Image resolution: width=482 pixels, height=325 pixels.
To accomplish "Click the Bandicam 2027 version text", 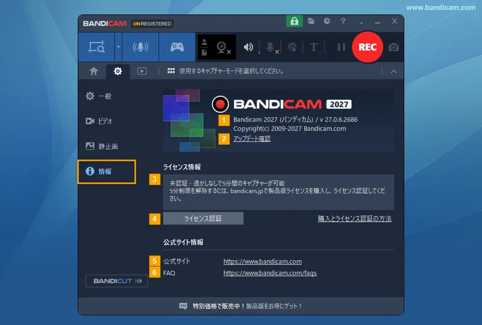I will pos(295,120).
